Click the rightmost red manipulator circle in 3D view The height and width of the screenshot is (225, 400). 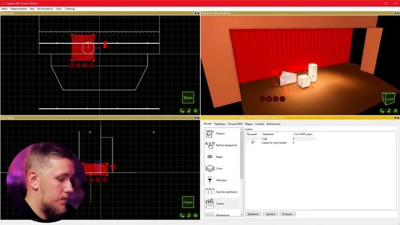point(282,99)
